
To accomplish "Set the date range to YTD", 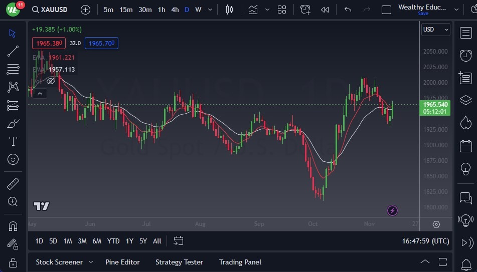I will point(113,241).
